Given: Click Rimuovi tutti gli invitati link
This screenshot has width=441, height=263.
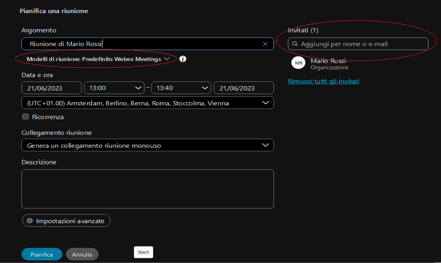Looking at the screenshot, I should (x=323, y=81).
